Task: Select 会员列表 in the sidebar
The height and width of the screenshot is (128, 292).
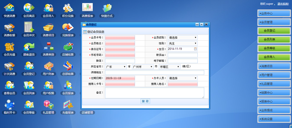Action: coord(274,39)
